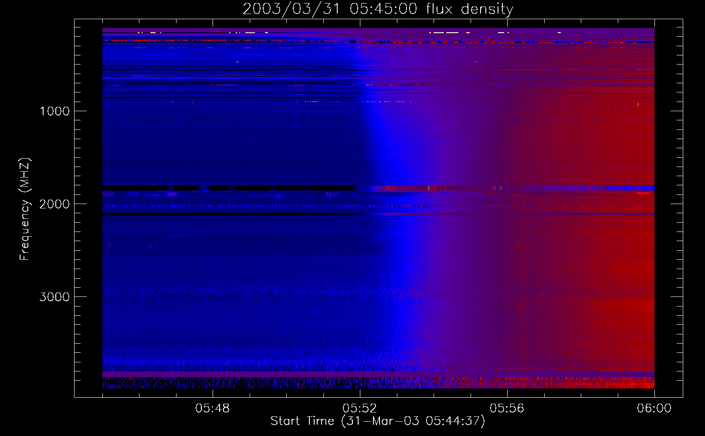705x436 pixels.
Task: Click the plot title '2003/03/31 05:45:00 flux density'
Action: point(378,9)
